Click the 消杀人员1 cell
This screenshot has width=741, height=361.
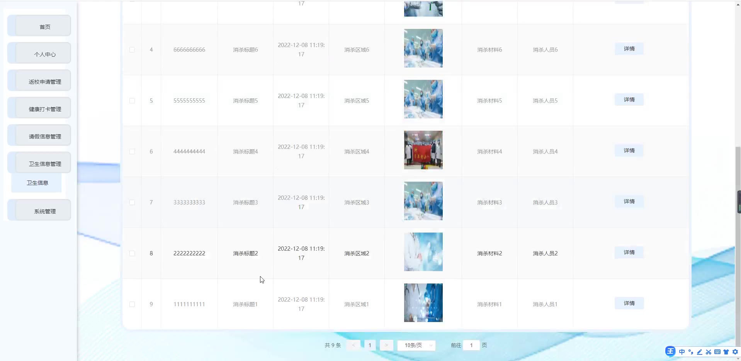click(x=545, y=304)
